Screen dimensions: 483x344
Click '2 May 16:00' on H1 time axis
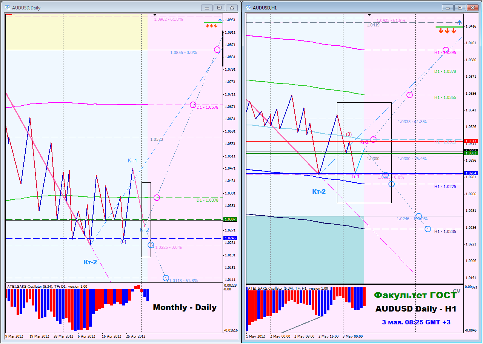click(x=329, y=336)
